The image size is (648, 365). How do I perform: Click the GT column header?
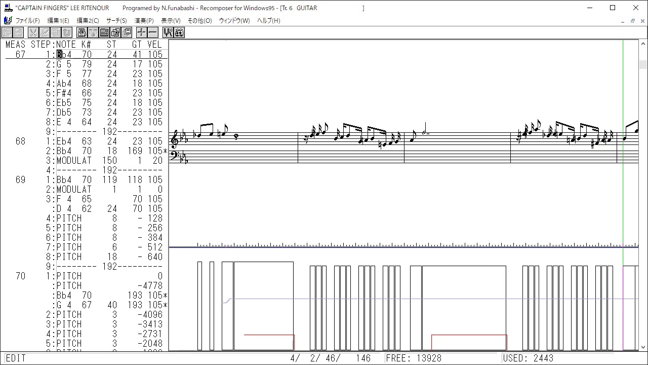tap(137, 44)
